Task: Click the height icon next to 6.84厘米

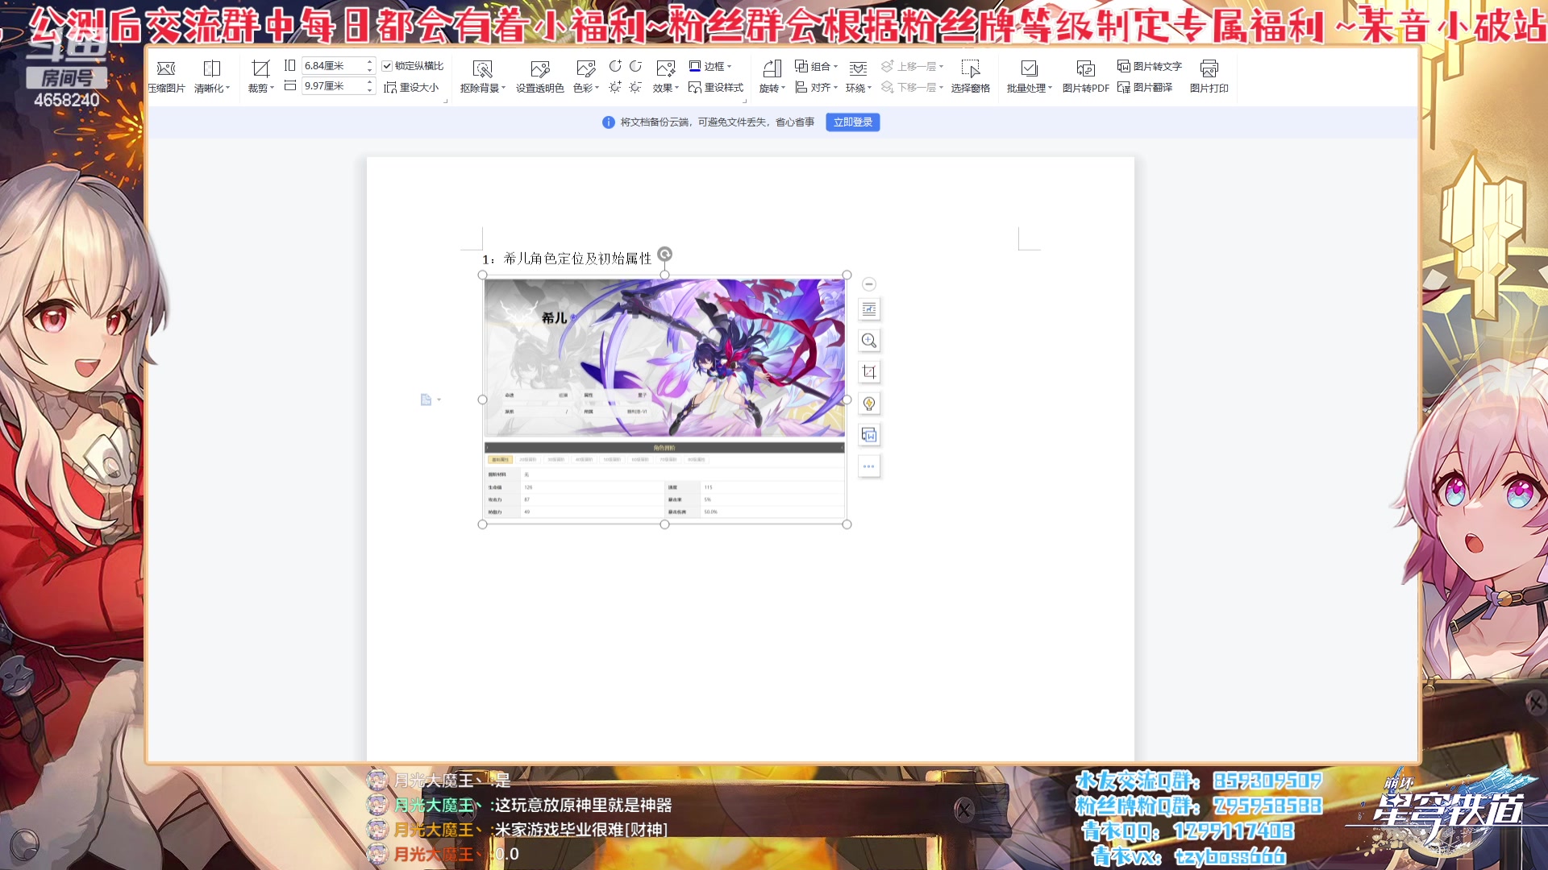Action: 290,65
